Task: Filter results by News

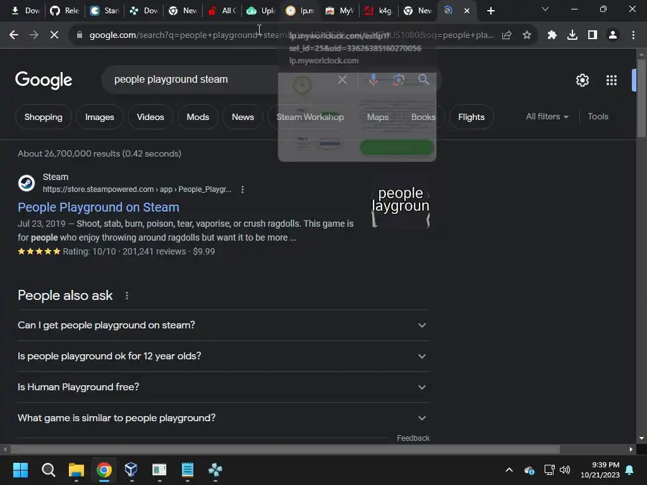Action: click(x=243, y=117)
